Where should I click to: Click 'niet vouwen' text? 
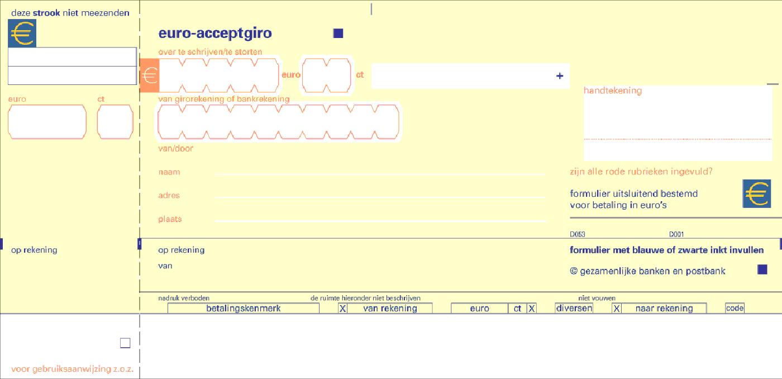coord(597,299)
